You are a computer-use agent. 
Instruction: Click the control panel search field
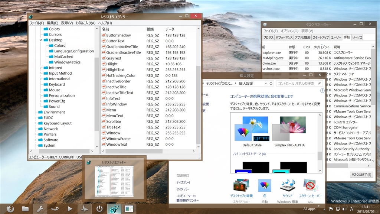[296, 84]
